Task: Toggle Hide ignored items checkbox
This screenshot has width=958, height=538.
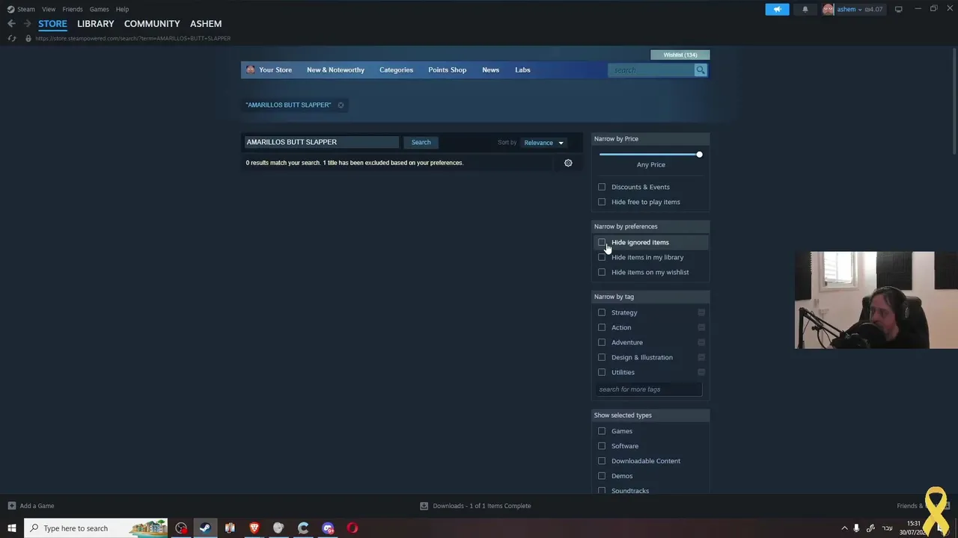Action: tap(602, 242)
